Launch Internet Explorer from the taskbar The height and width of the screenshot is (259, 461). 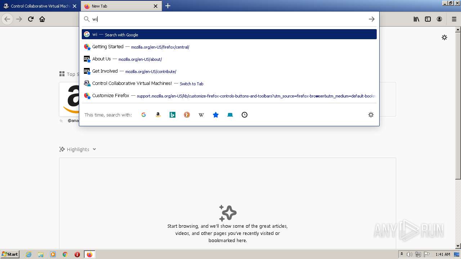click(x=29, y=254)
